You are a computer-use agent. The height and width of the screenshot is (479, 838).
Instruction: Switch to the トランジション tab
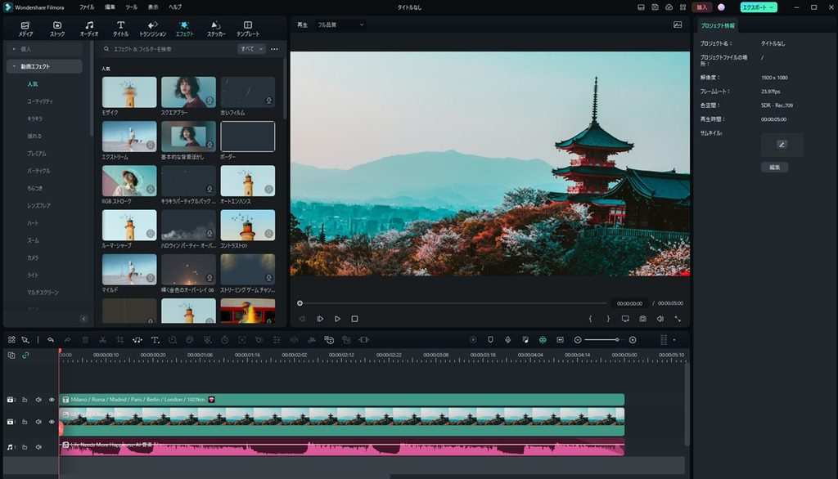click(x=153, y=29)
